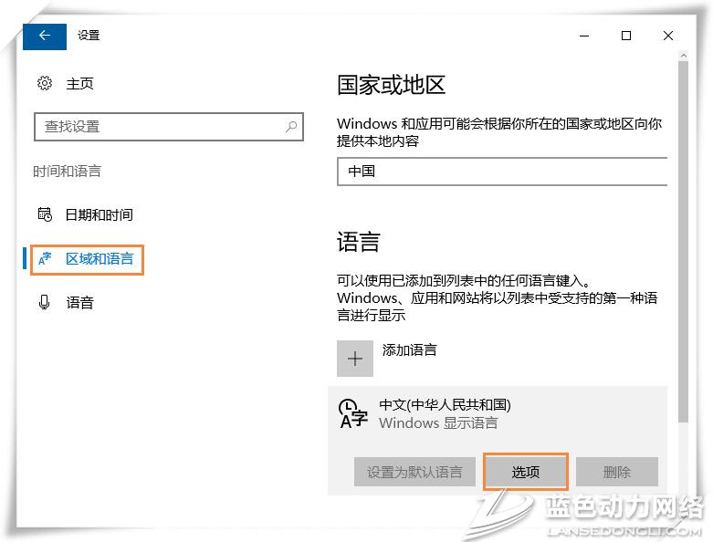Click the Home gear icon

(45, 83)
